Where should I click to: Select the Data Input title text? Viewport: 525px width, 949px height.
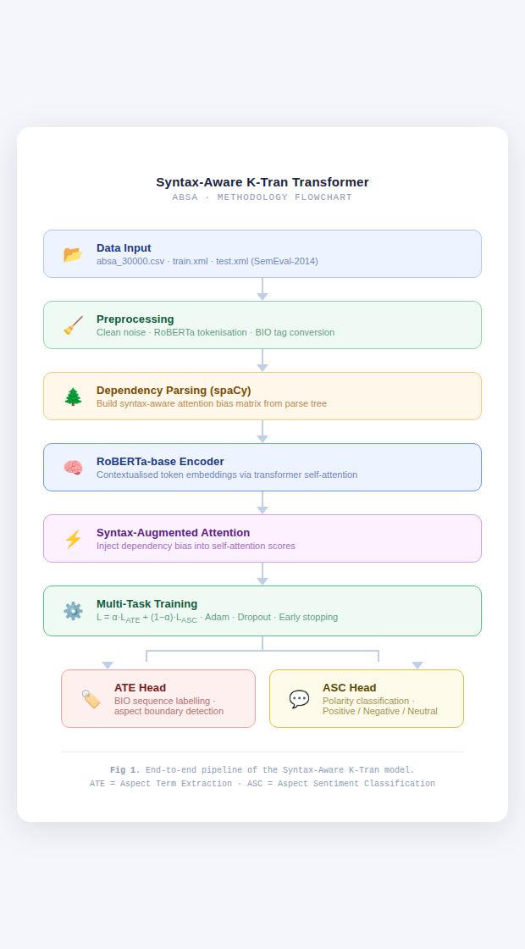124,247
